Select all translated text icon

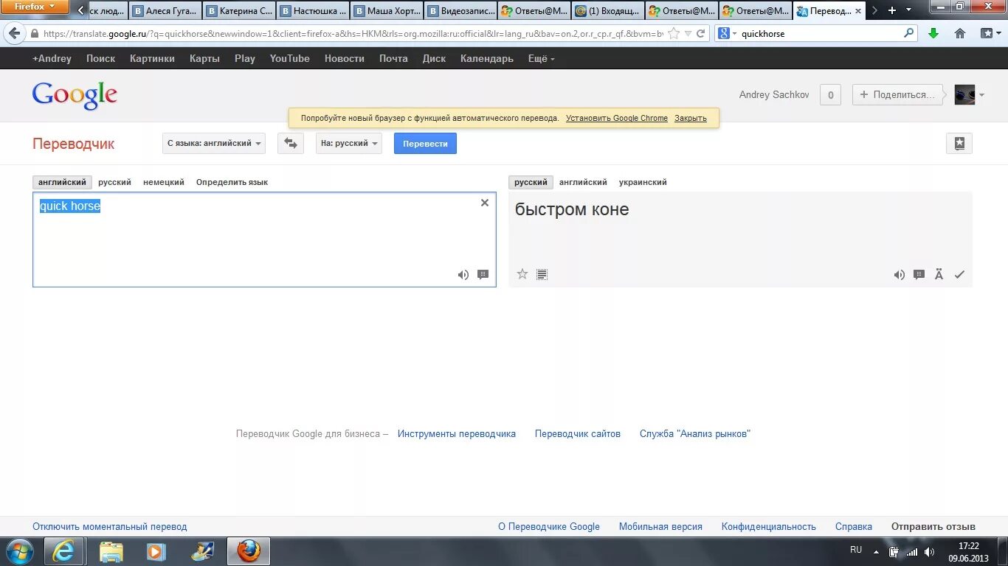[x=542, y=275]
